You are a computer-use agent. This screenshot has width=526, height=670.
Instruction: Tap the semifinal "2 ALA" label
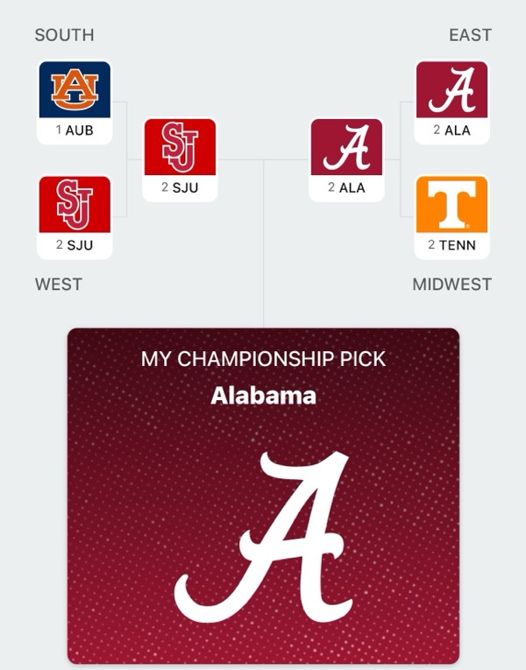346,188
